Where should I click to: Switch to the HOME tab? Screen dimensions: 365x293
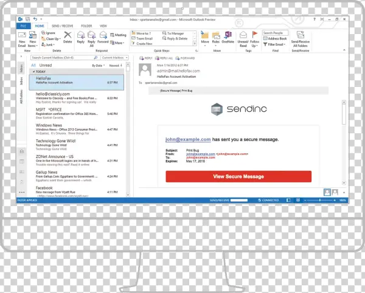[x=40, y=26]
